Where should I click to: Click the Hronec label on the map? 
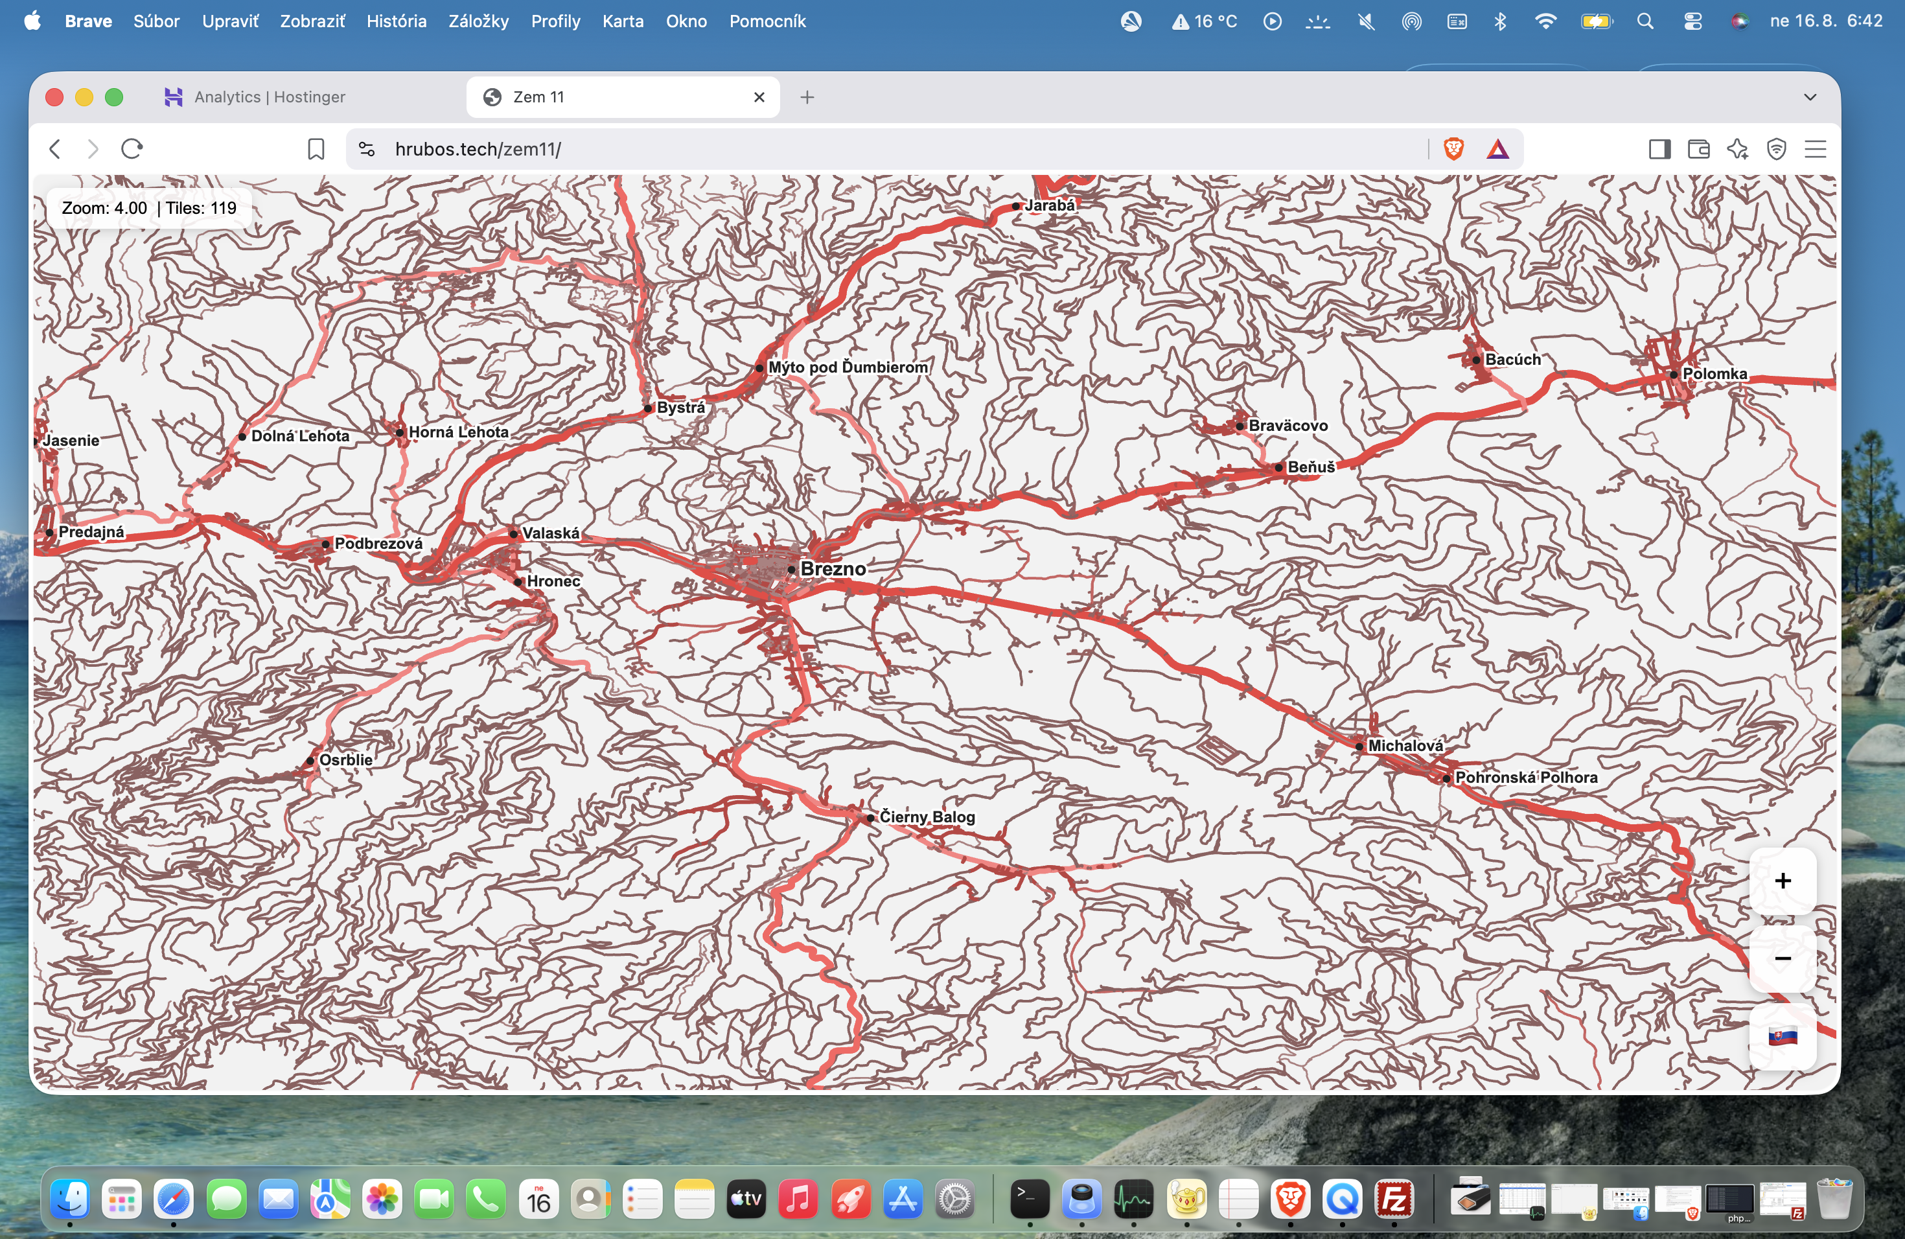click(x=553, y=581)
